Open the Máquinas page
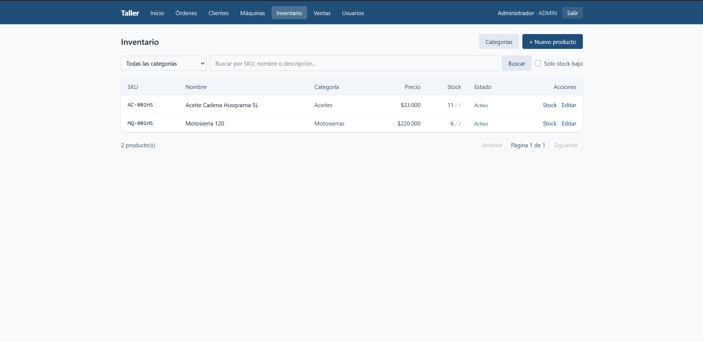The image size is (703, 342). pyautogui.click(x=252, y=13)
